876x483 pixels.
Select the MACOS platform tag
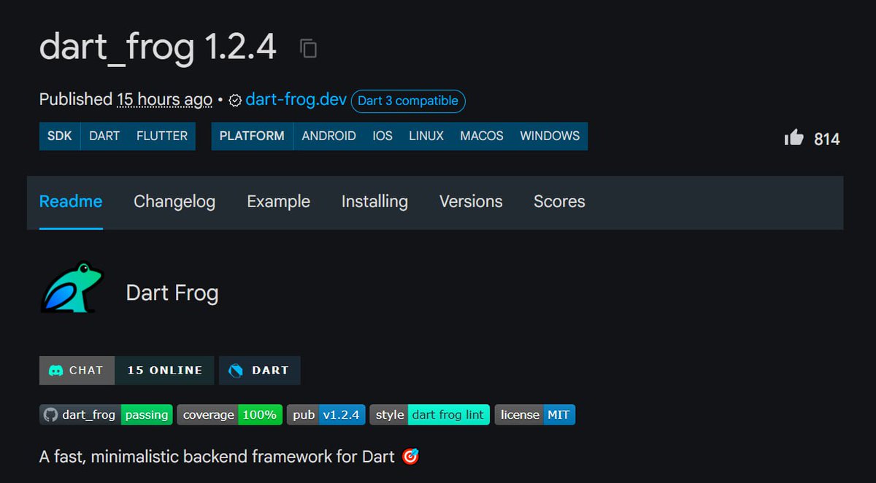pyautogui.click(x=482, y=136)
